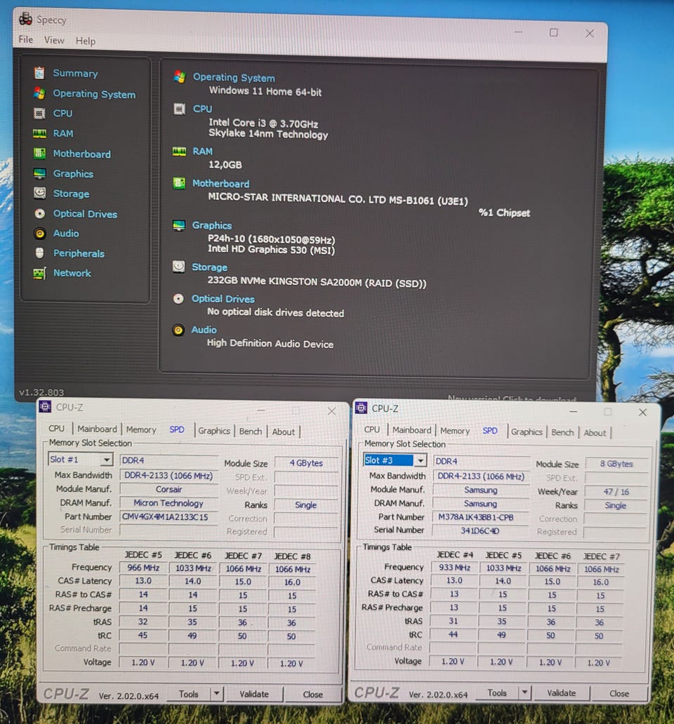Screen dimensions: 674x724
Task: Click the Motherboard icon in the summary pane
Action: tap(179, 183)
